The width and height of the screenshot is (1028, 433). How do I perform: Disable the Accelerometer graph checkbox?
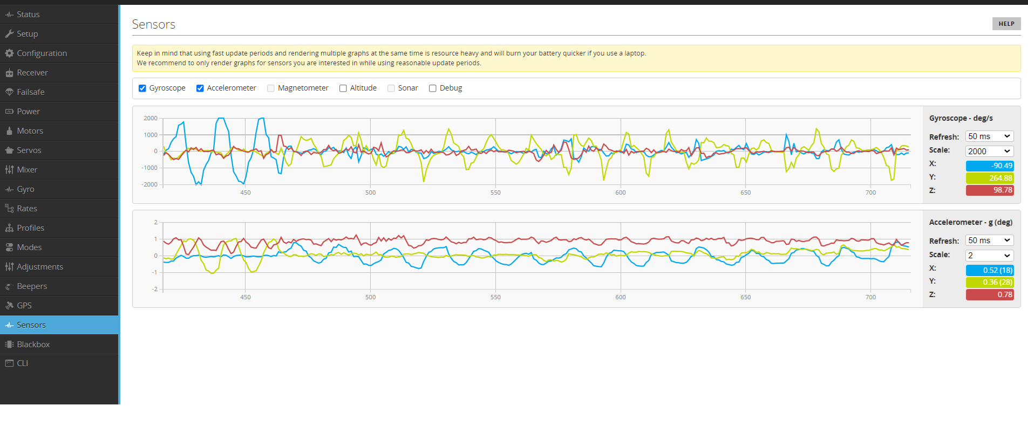(200, 88)
